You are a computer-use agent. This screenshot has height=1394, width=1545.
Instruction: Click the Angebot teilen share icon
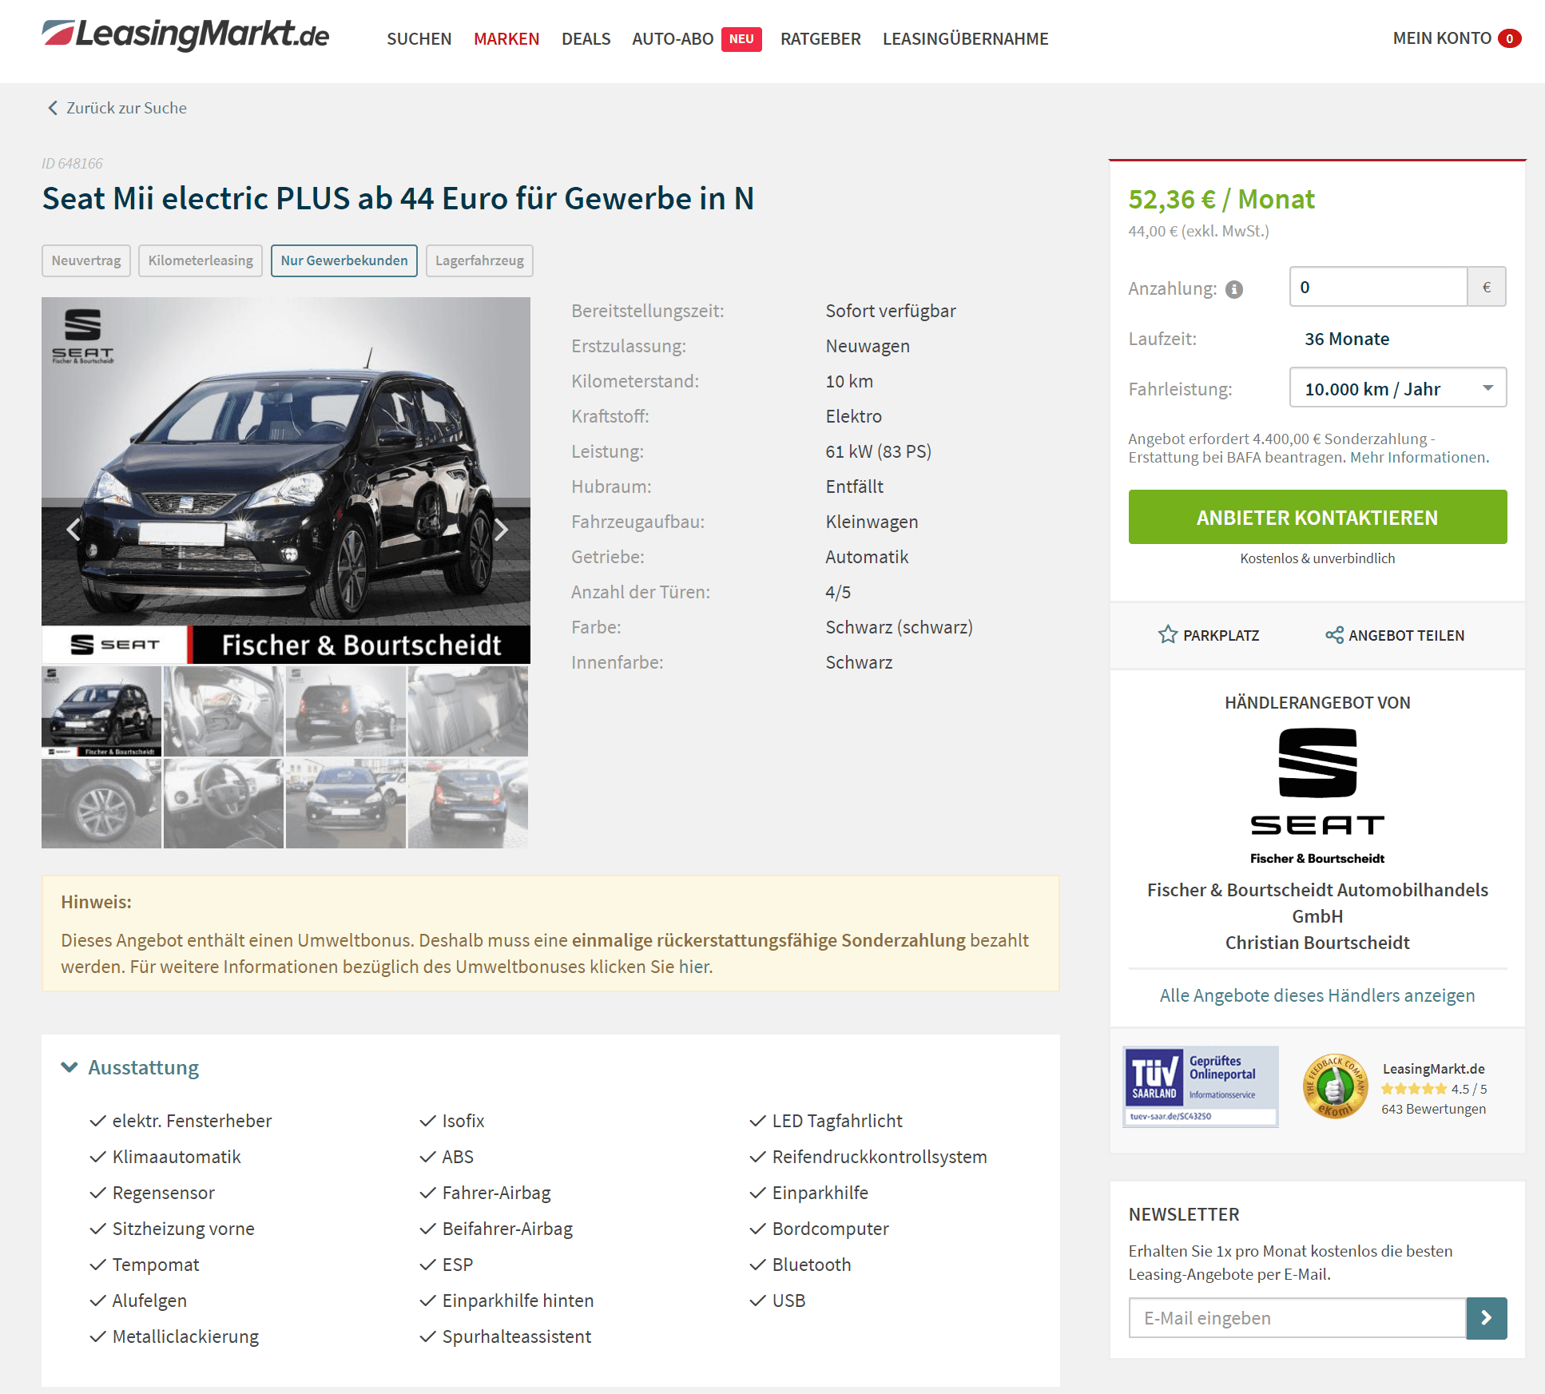tap(1334, 635)
